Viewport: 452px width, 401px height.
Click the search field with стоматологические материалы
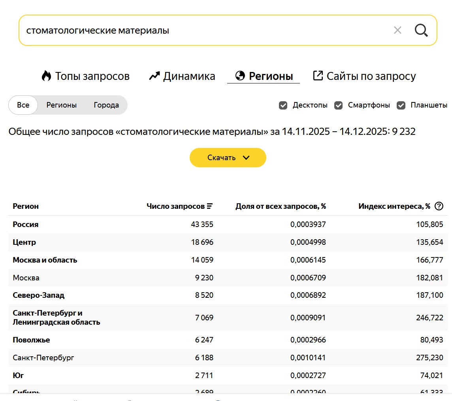pos(198,30)
